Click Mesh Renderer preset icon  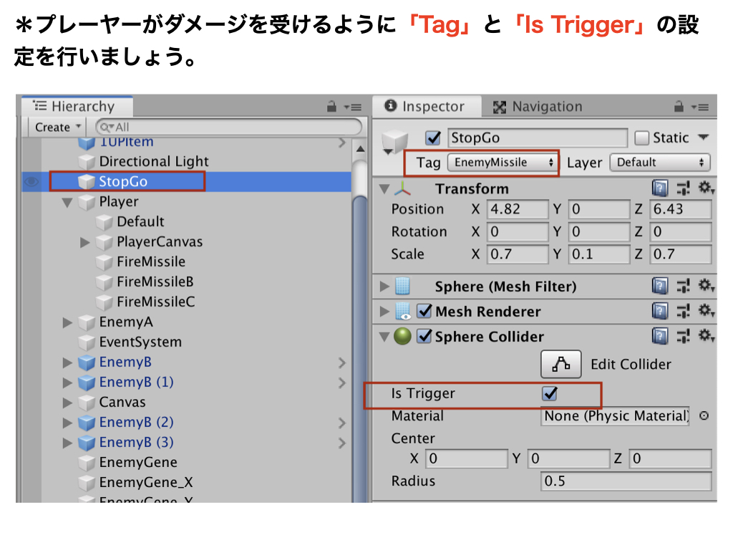[x=684, y=311]
